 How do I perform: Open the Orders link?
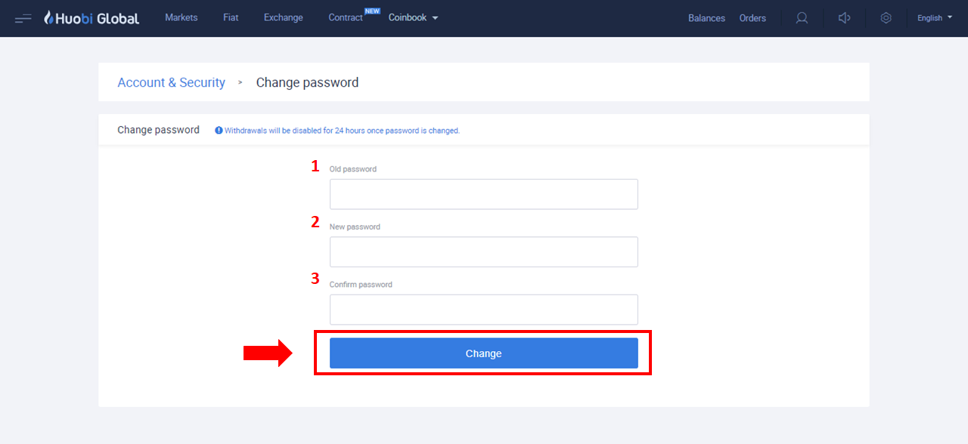click(752, 18)
